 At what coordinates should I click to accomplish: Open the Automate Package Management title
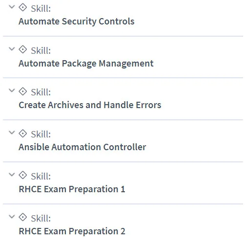(86, 64)
